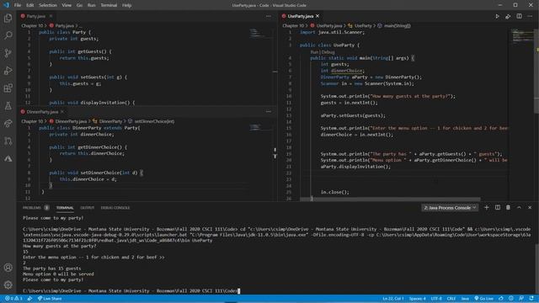Open the Go menu
The height and width of the screenshot is (303, 539).
79,5
